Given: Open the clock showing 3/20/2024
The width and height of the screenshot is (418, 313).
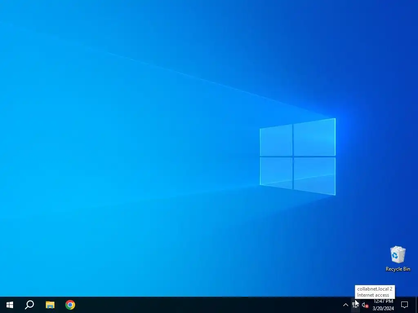Looking at the screenshot, I should click(383, 305).
